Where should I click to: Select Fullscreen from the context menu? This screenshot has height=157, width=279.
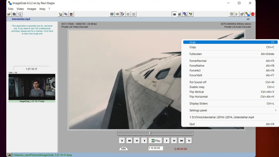230,54
